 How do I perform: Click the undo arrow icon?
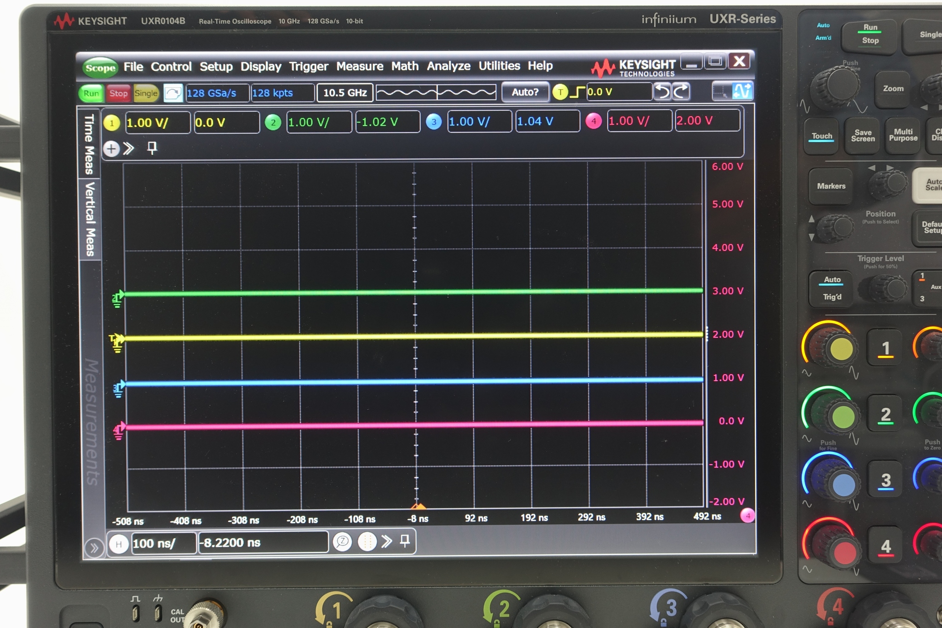(662, 91)
